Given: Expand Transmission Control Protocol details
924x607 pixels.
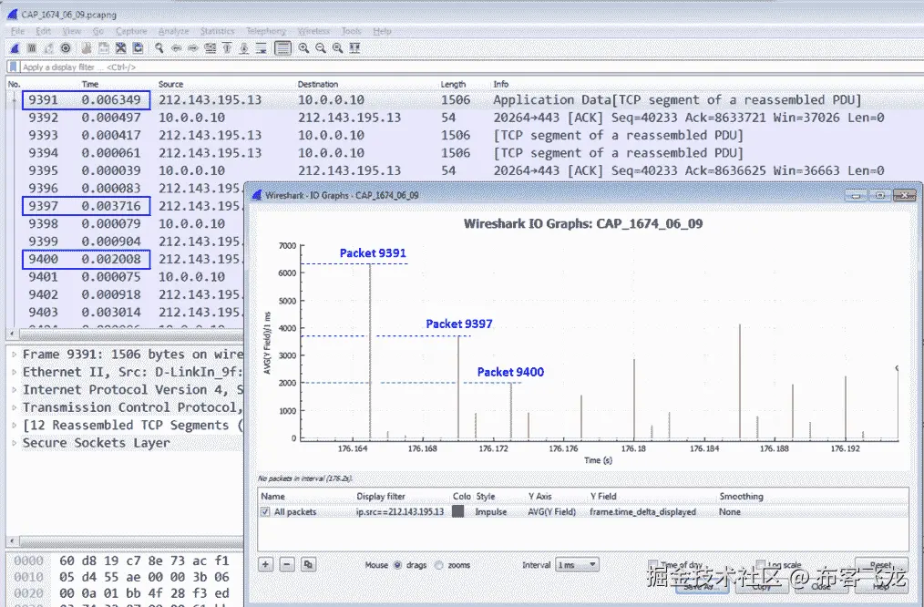Looking at the screenshot, I should [x=15, y=407].
